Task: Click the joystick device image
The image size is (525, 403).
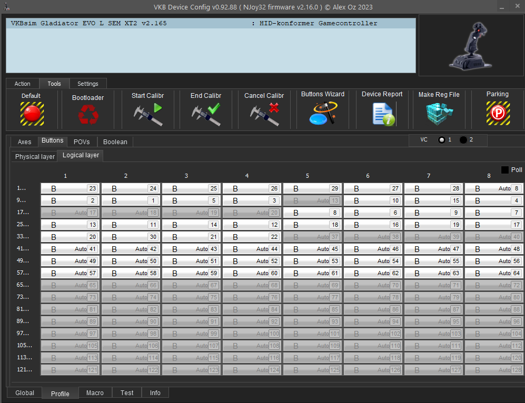Action: [470, 46]
